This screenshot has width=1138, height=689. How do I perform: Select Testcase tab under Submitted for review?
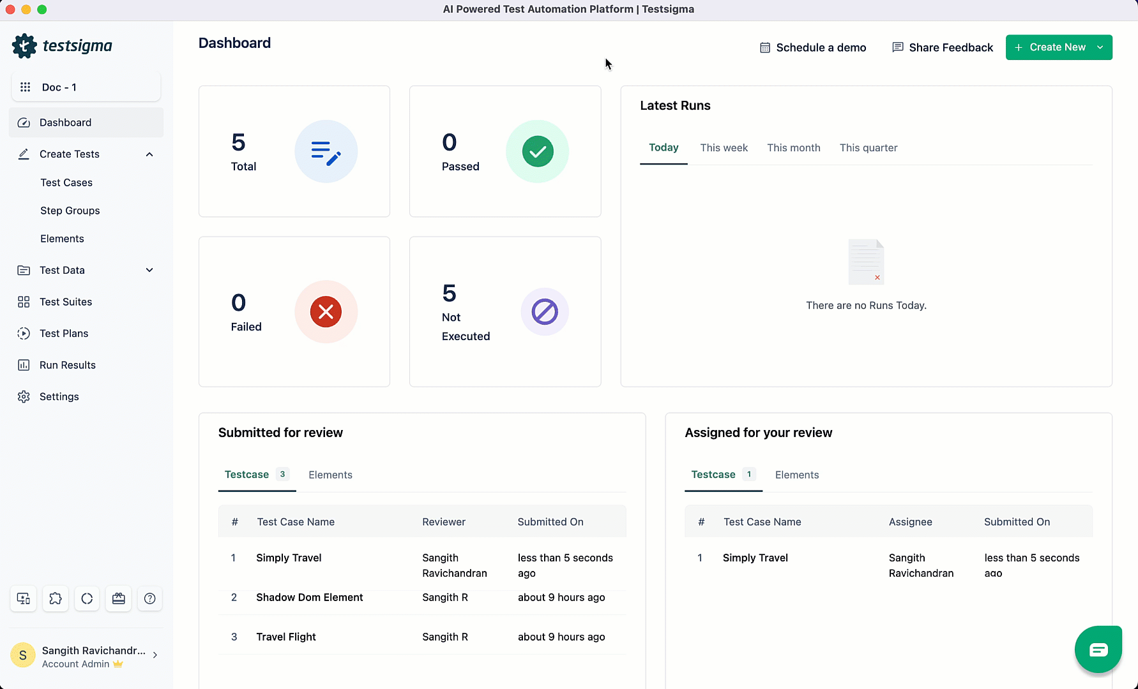pos(257,474)
